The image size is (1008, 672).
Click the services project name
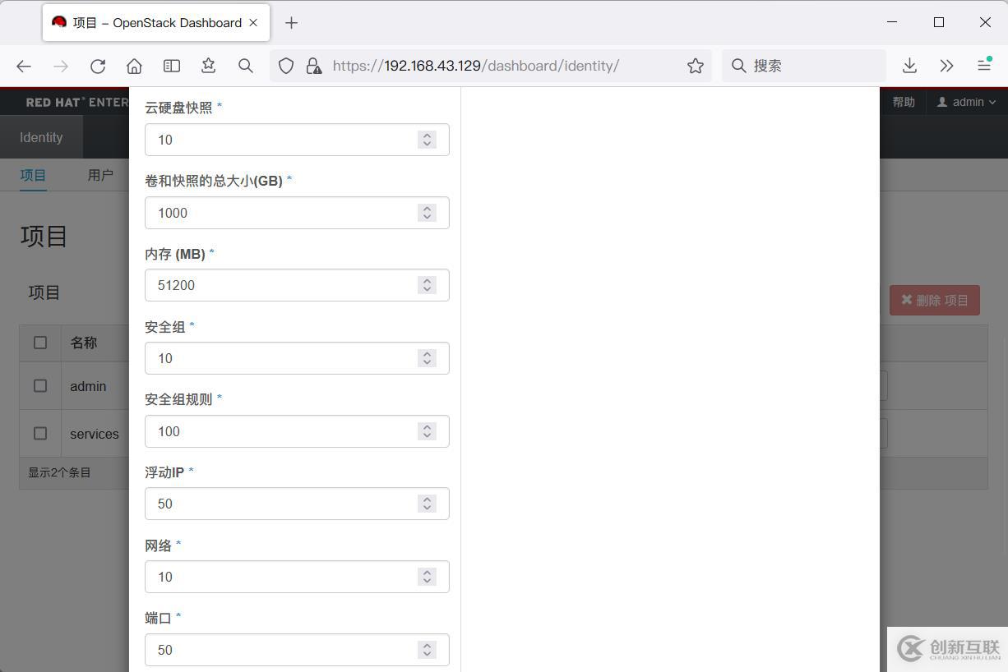click(95, 434)
